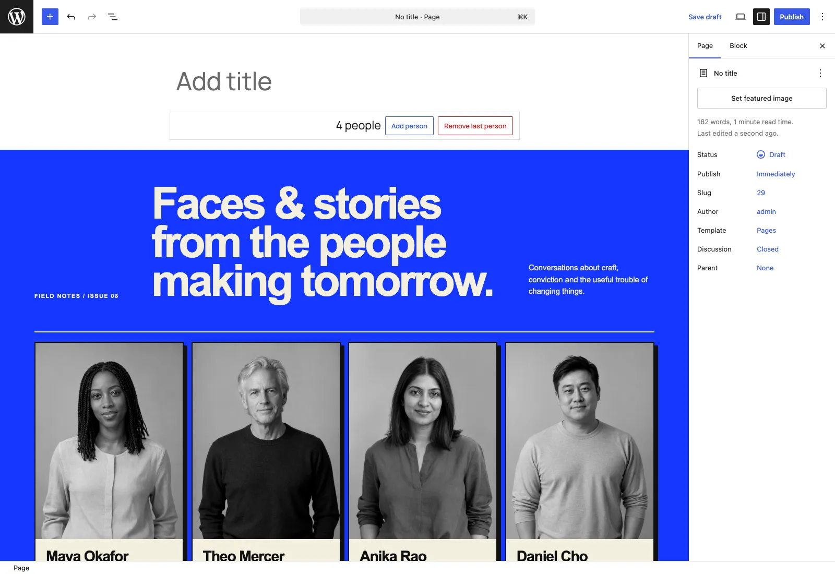Select Anika Rao's portrait photo
Image resolution: width=835 pixels, height=574 pixels.
pos(423,441)
